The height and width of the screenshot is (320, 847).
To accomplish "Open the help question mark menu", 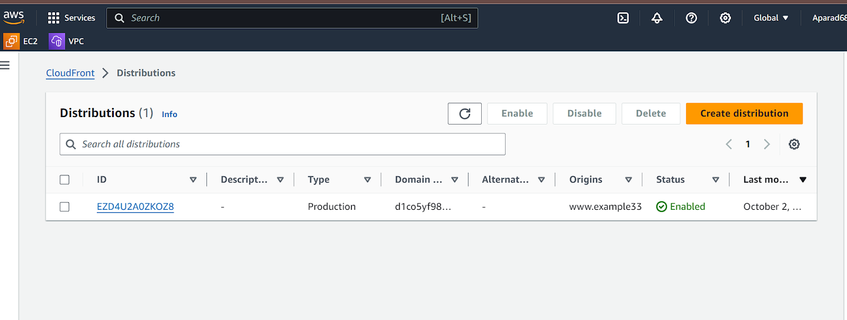I will pyautogui.click(x=691, y=18).
